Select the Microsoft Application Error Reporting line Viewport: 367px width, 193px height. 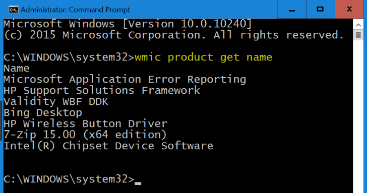pos(125,80)
